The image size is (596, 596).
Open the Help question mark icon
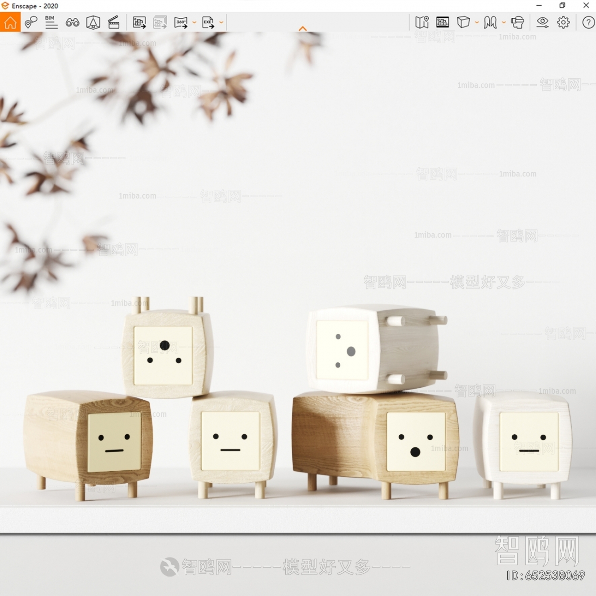(588, 22)
